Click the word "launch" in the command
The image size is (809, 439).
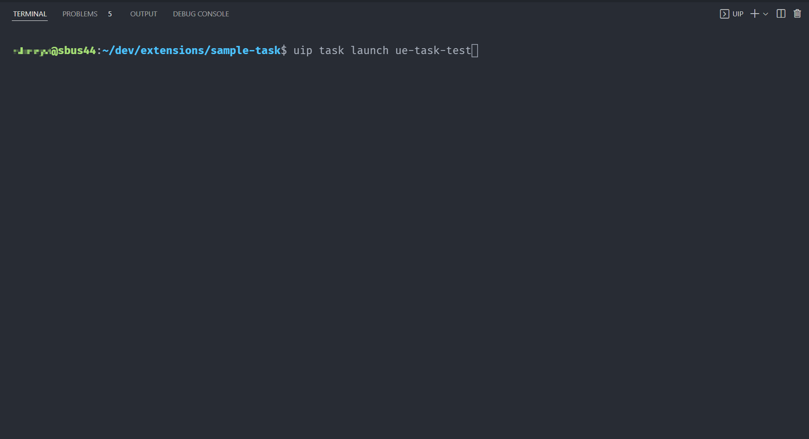[369, 50]
